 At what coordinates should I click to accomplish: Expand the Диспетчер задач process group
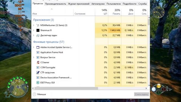[34, 35]
